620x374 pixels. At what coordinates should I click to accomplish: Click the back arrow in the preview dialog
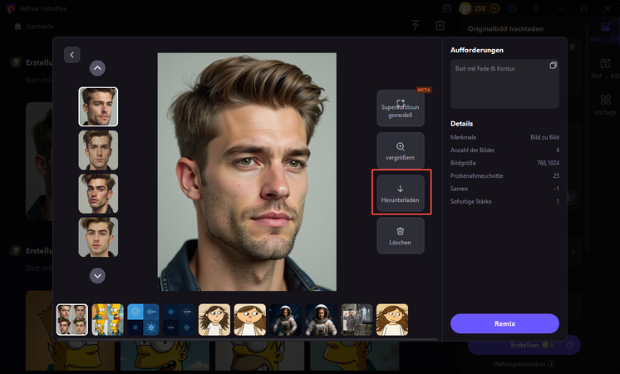[x=72, y=54]
